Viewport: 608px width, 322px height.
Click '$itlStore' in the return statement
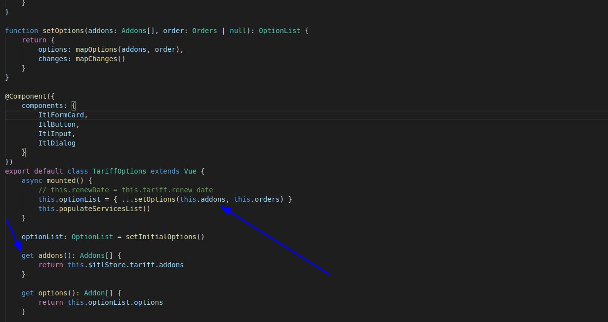coord(107,265)
